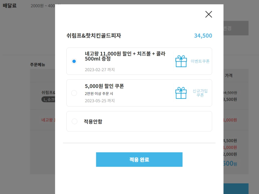Click the 2만원 이상 주문 시 condition text
This screenshot has width=259, height=194.
tap(99, 93)
